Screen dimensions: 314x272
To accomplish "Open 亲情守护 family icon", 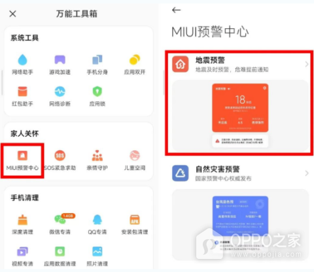I will coord(97,156).
